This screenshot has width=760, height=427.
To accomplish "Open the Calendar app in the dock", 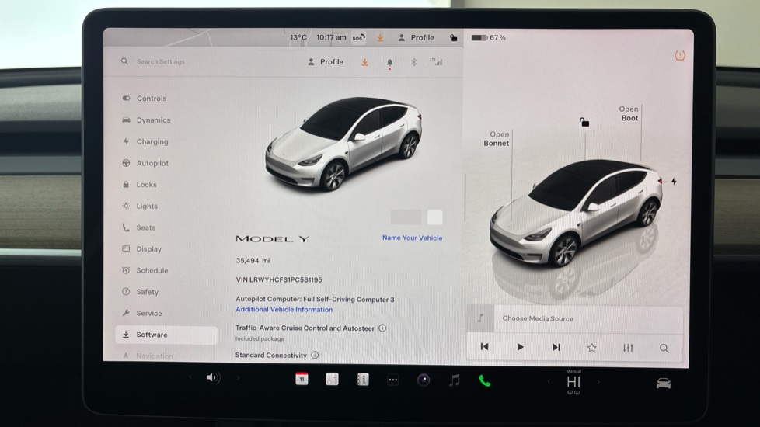I will pos(302,379).
